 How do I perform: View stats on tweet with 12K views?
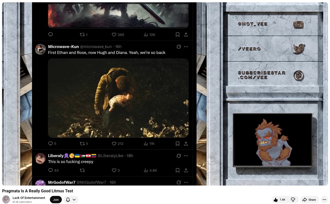(x=149, y=35)
